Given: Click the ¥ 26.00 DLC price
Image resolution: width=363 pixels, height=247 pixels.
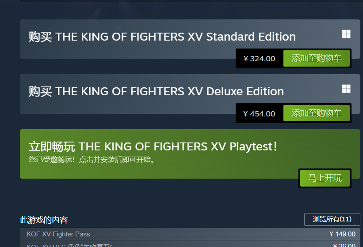Looking at the screenshot, I should tap(344, 245).
